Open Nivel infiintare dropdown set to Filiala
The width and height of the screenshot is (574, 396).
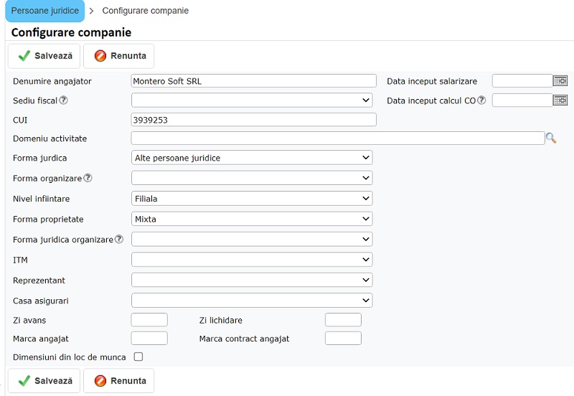(252, 199)
